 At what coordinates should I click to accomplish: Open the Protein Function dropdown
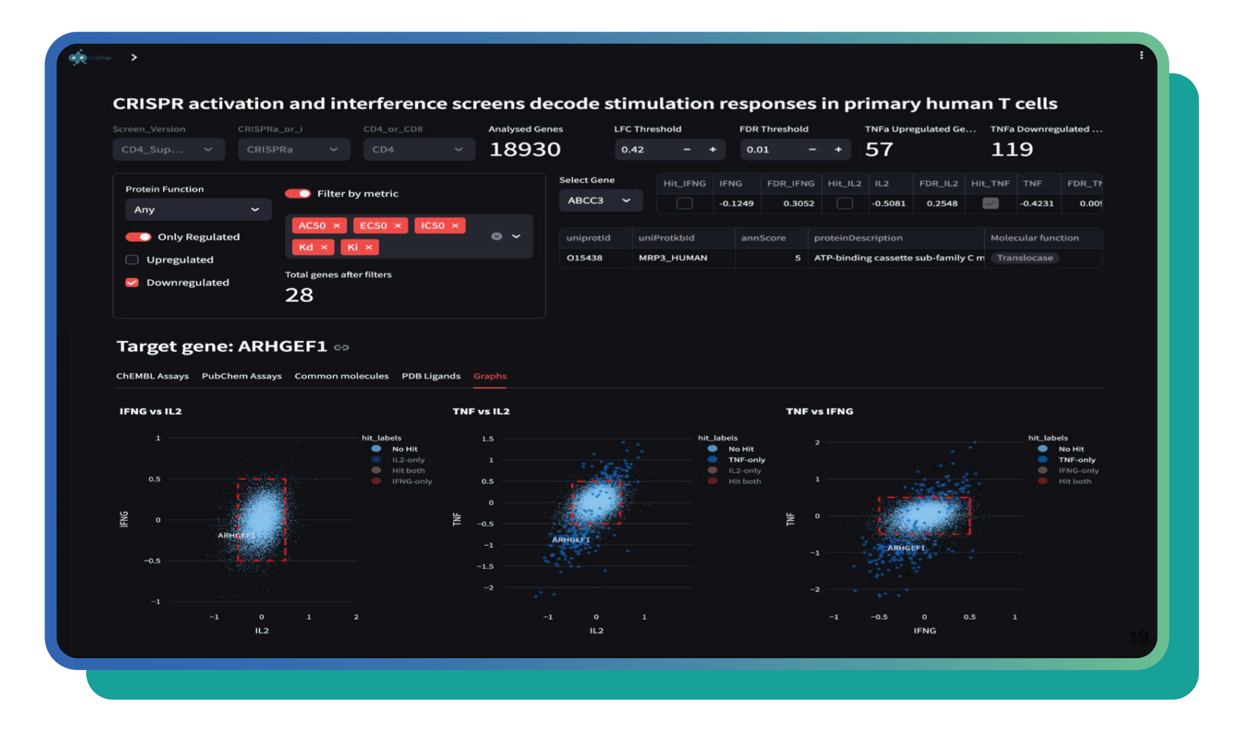197,210
